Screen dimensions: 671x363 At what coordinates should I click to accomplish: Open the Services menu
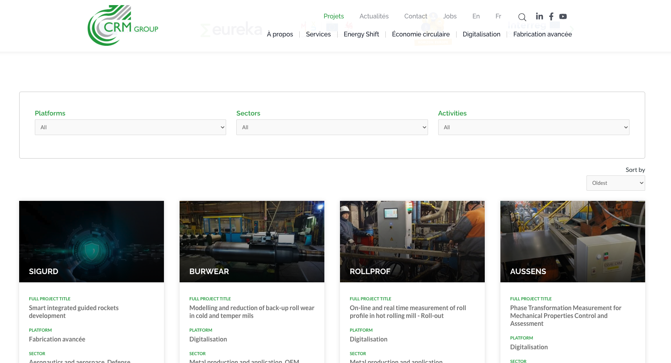[x=318, y=34]
